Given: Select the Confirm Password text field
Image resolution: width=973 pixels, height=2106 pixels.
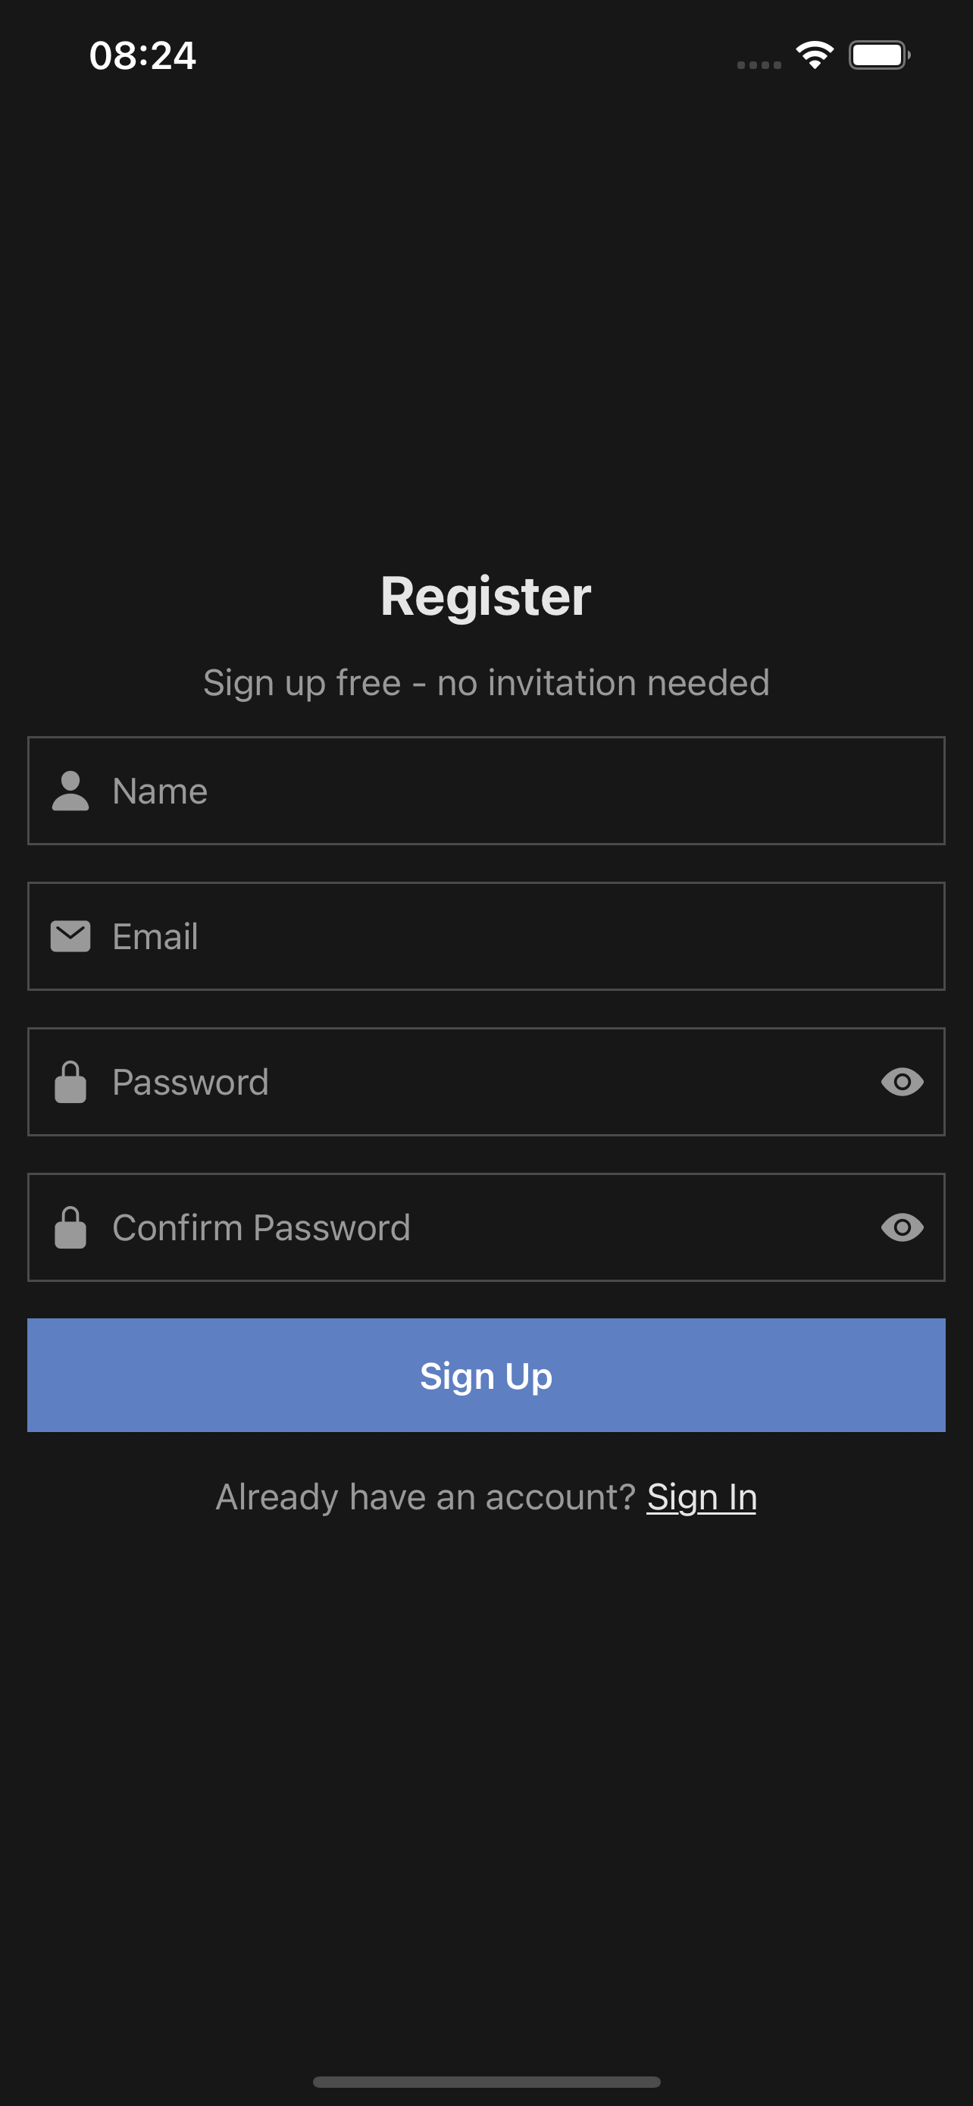Looking at the screenshot, I should tap(490, 1227).
